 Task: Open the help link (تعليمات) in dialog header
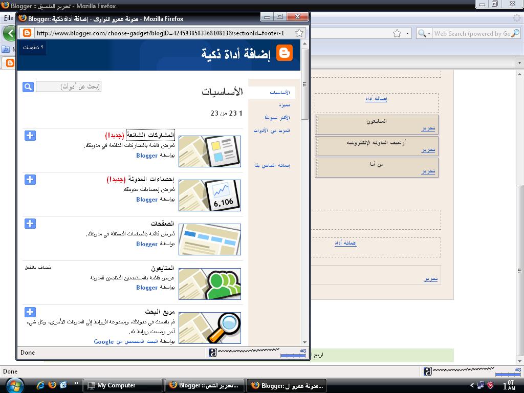coord(33,48)
